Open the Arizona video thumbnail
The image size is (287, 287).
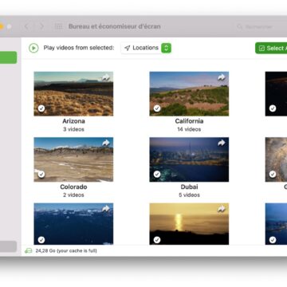point(73,94)
